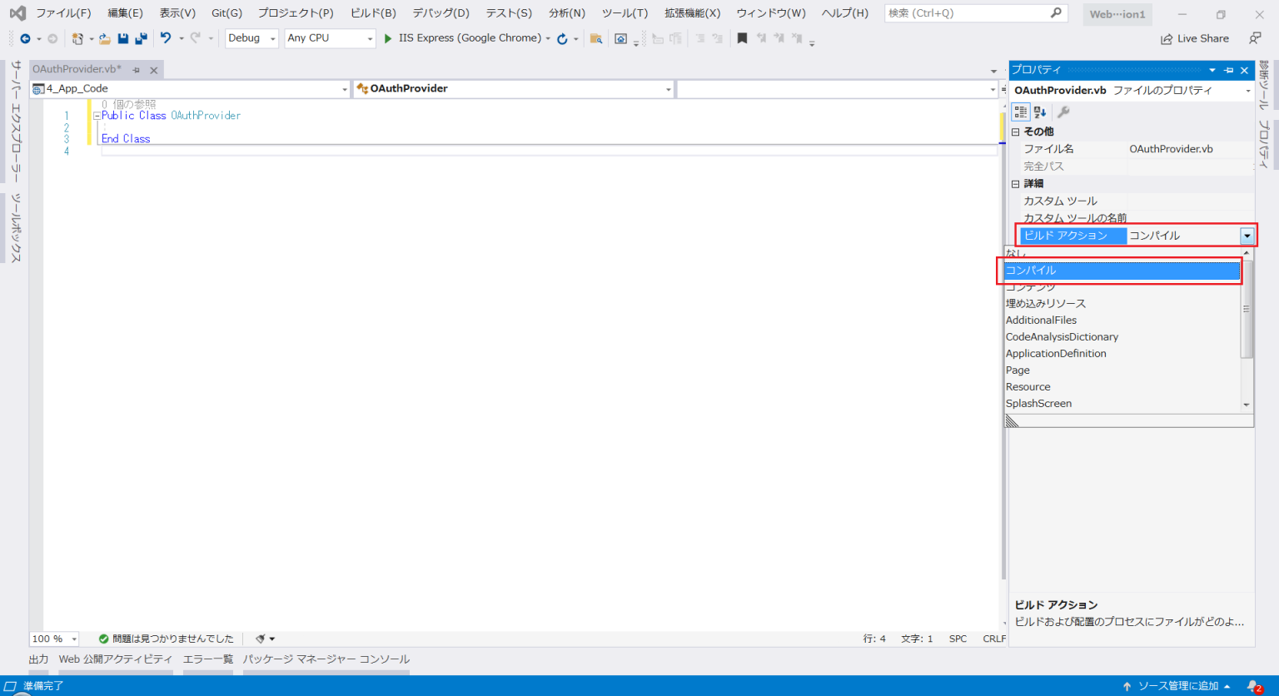
Task: Click the Toggle Bookmark icon
Action: pyautogui.click(x=743, y=38)
